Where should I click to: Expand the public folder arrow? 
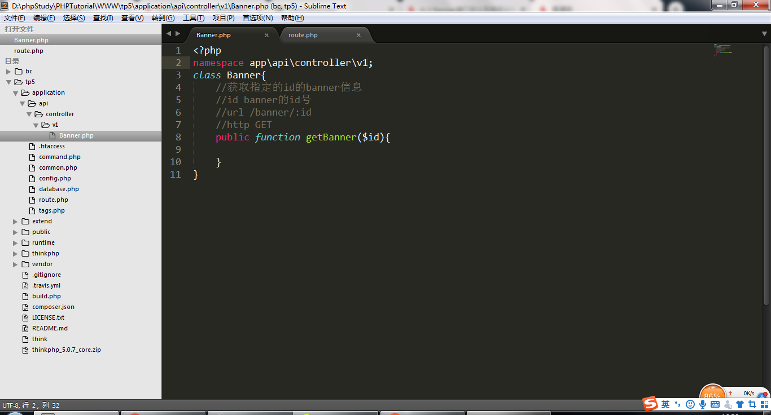pyautogui.click(x=15, y=232)
